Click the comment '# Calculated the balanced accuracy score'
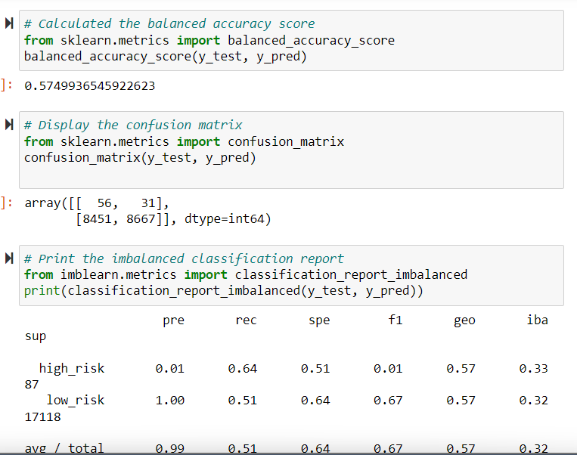Image resolution: width=577 pixels, height=455 pixels. 169,23
